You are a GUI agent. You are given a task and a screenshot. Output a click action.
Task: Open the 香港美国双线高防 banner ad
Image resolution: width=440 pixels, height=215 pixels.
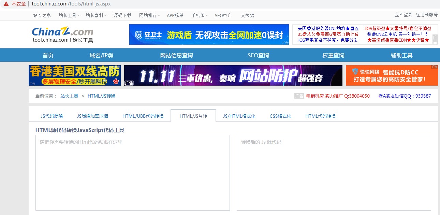pos(74,75)
